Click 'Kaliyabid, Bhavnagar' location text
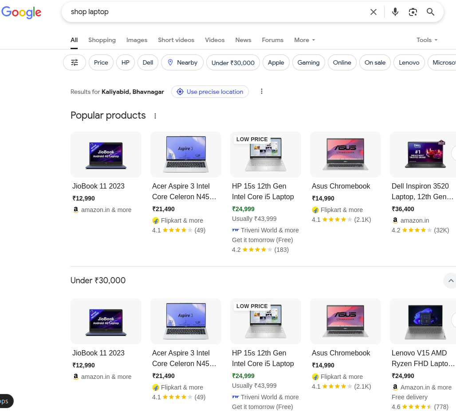456x413 pixels. pos(133,92)
